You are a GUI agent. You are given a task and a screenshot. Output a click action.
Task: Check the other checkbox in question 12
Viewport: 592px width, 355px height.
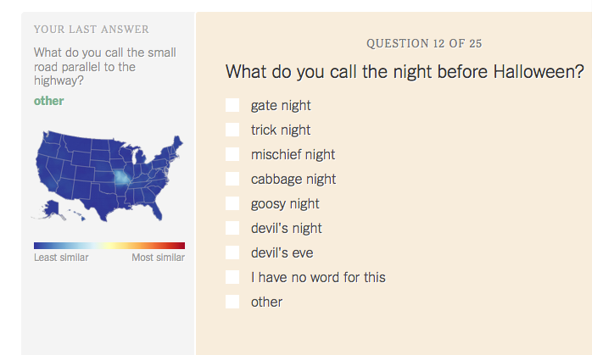click(x=232, y=302)
